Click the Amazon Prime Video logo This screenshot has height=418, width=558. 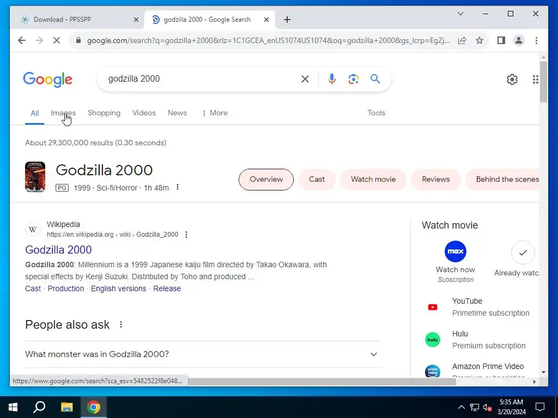(x=432, y=371)
